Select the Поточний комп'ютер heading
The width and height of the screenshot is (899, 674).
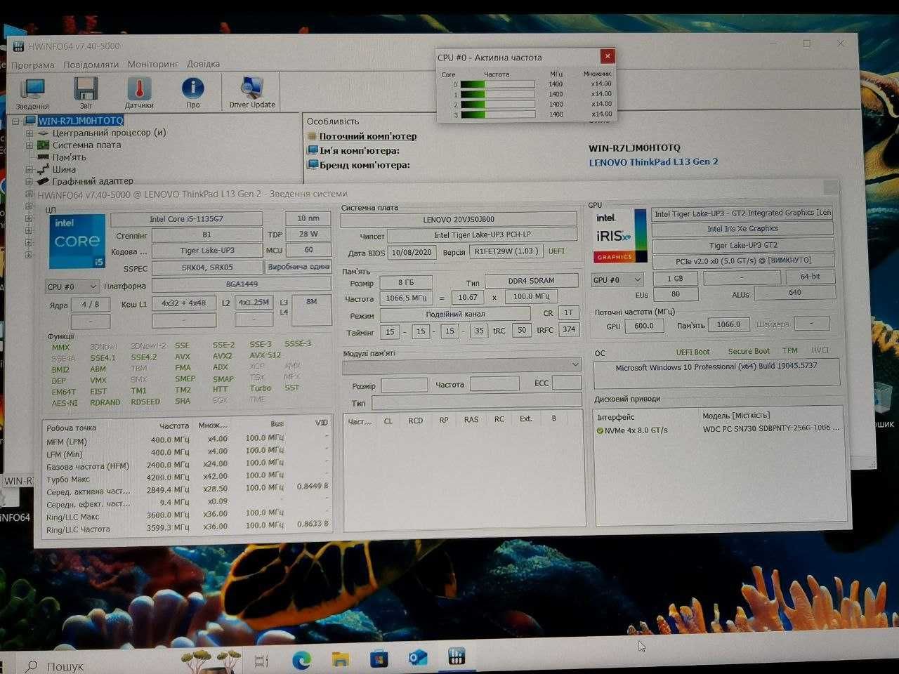pos(368,136)
